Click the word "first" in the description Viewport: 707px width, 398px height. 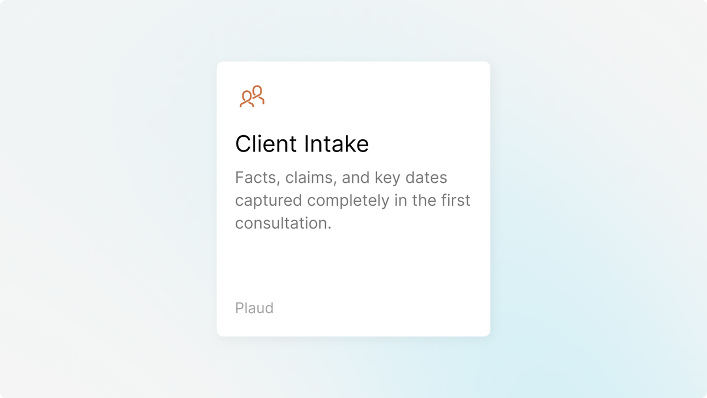[457, 200]
